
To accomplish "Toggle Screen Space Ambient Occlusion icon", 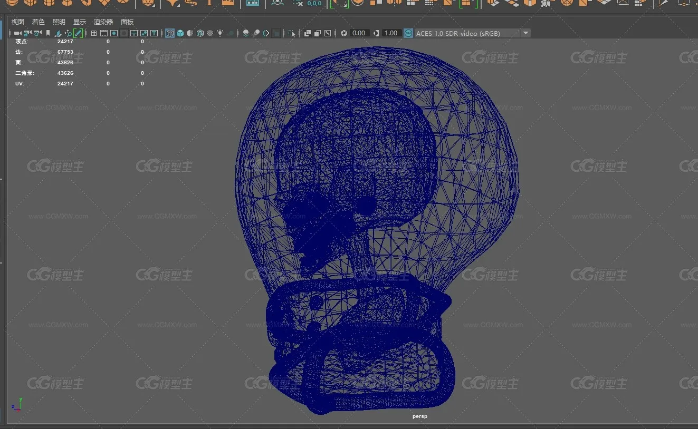I will click(x=246, y=33).
